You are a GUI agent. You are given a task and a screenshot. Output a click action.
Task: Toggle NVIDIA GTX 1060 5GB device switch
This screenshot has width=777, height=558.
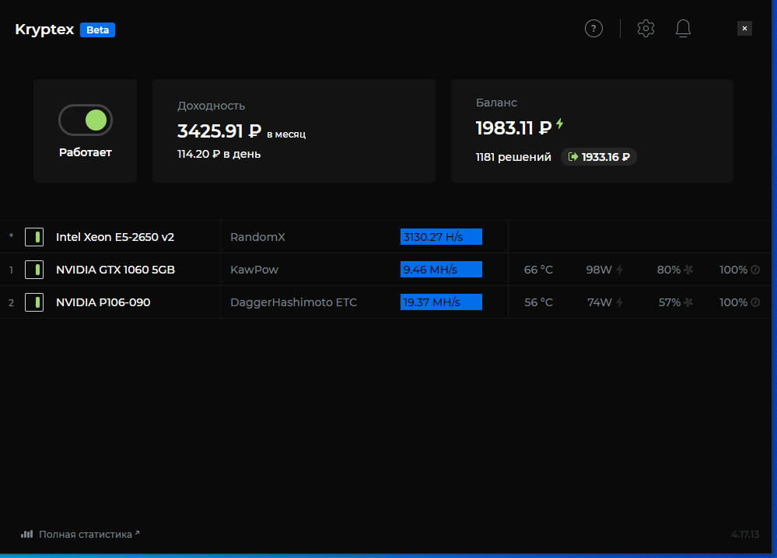click(x=34, y=270)
